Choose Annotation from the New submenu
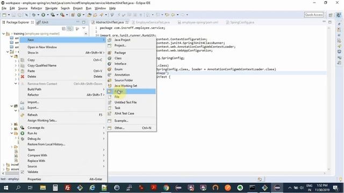The height and width of the screenshot is (193, 344). (x=131, y=75)
